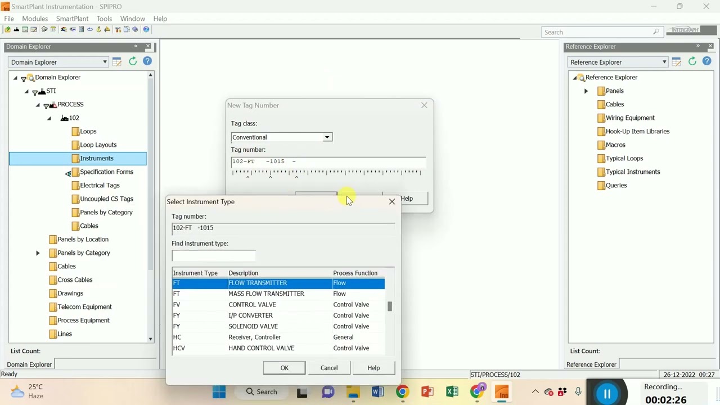Click the search magnifier in top search box
This screenshot has height=405, width=720.
point(656,32)
